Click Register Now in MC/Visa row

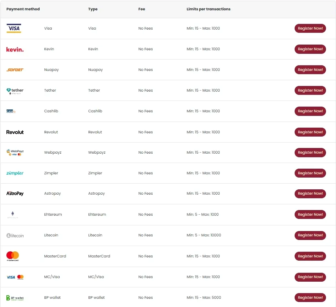pyautogui.click(x=310, y=277)
